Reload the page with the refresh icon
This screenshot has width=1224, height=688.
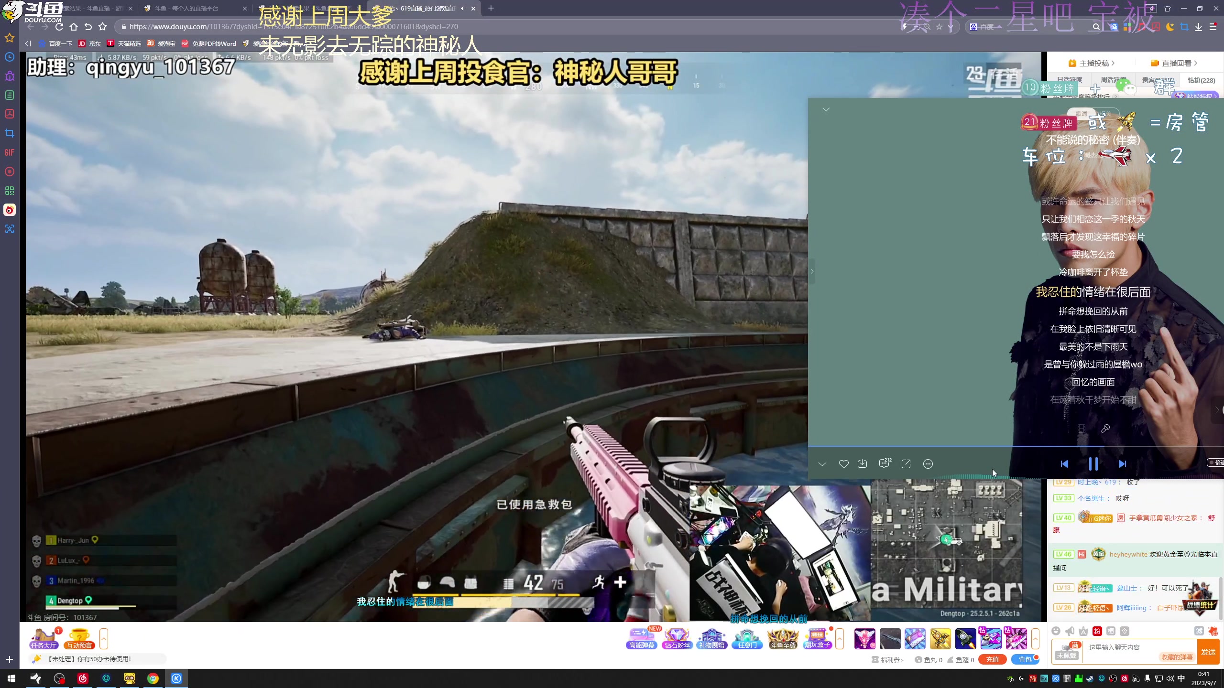click(59, 27)
